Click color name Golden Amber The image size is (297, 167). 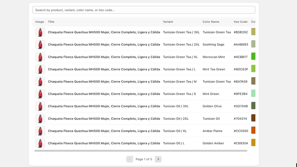pos(213,143)
